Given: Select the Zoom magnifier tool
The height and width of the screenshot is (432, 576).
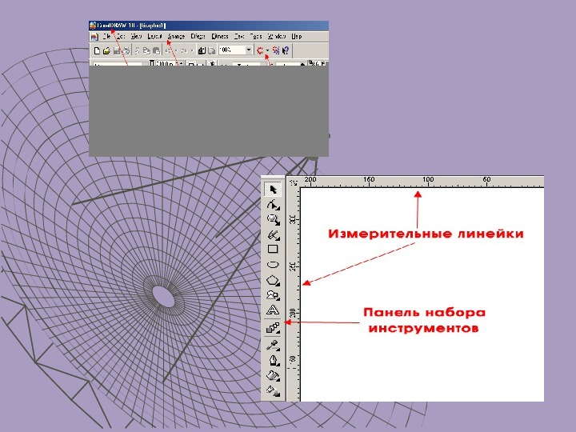Looking at the screenshot, I should 273,220.
